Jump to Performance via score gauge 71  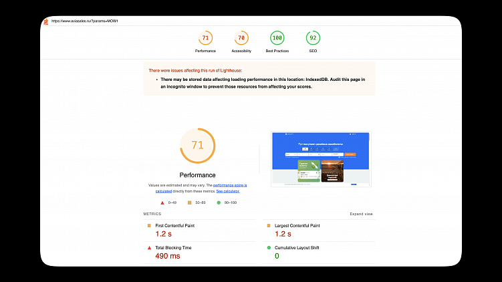[205, 38]
